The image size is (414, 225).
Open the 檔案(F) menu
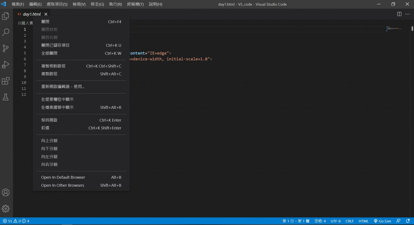click(x=18, y=4)
